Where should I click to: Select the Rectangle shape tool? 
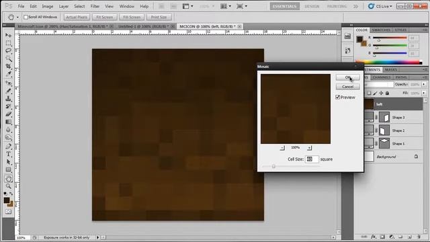coord(9,169)
